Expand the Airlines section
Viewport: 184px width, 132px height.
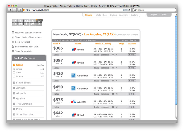tap(14, 88)
